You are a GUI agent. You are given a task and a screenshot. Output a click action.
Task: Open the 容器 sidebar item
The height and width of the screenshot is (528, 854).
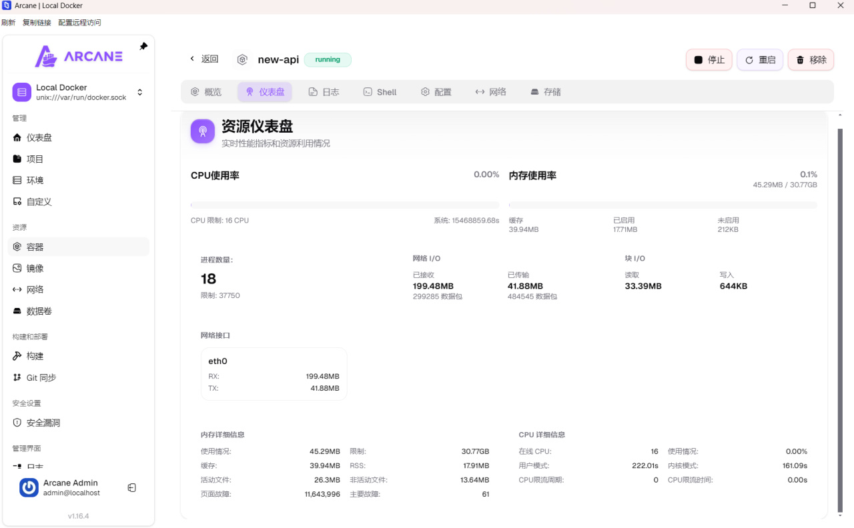point(79,247)
